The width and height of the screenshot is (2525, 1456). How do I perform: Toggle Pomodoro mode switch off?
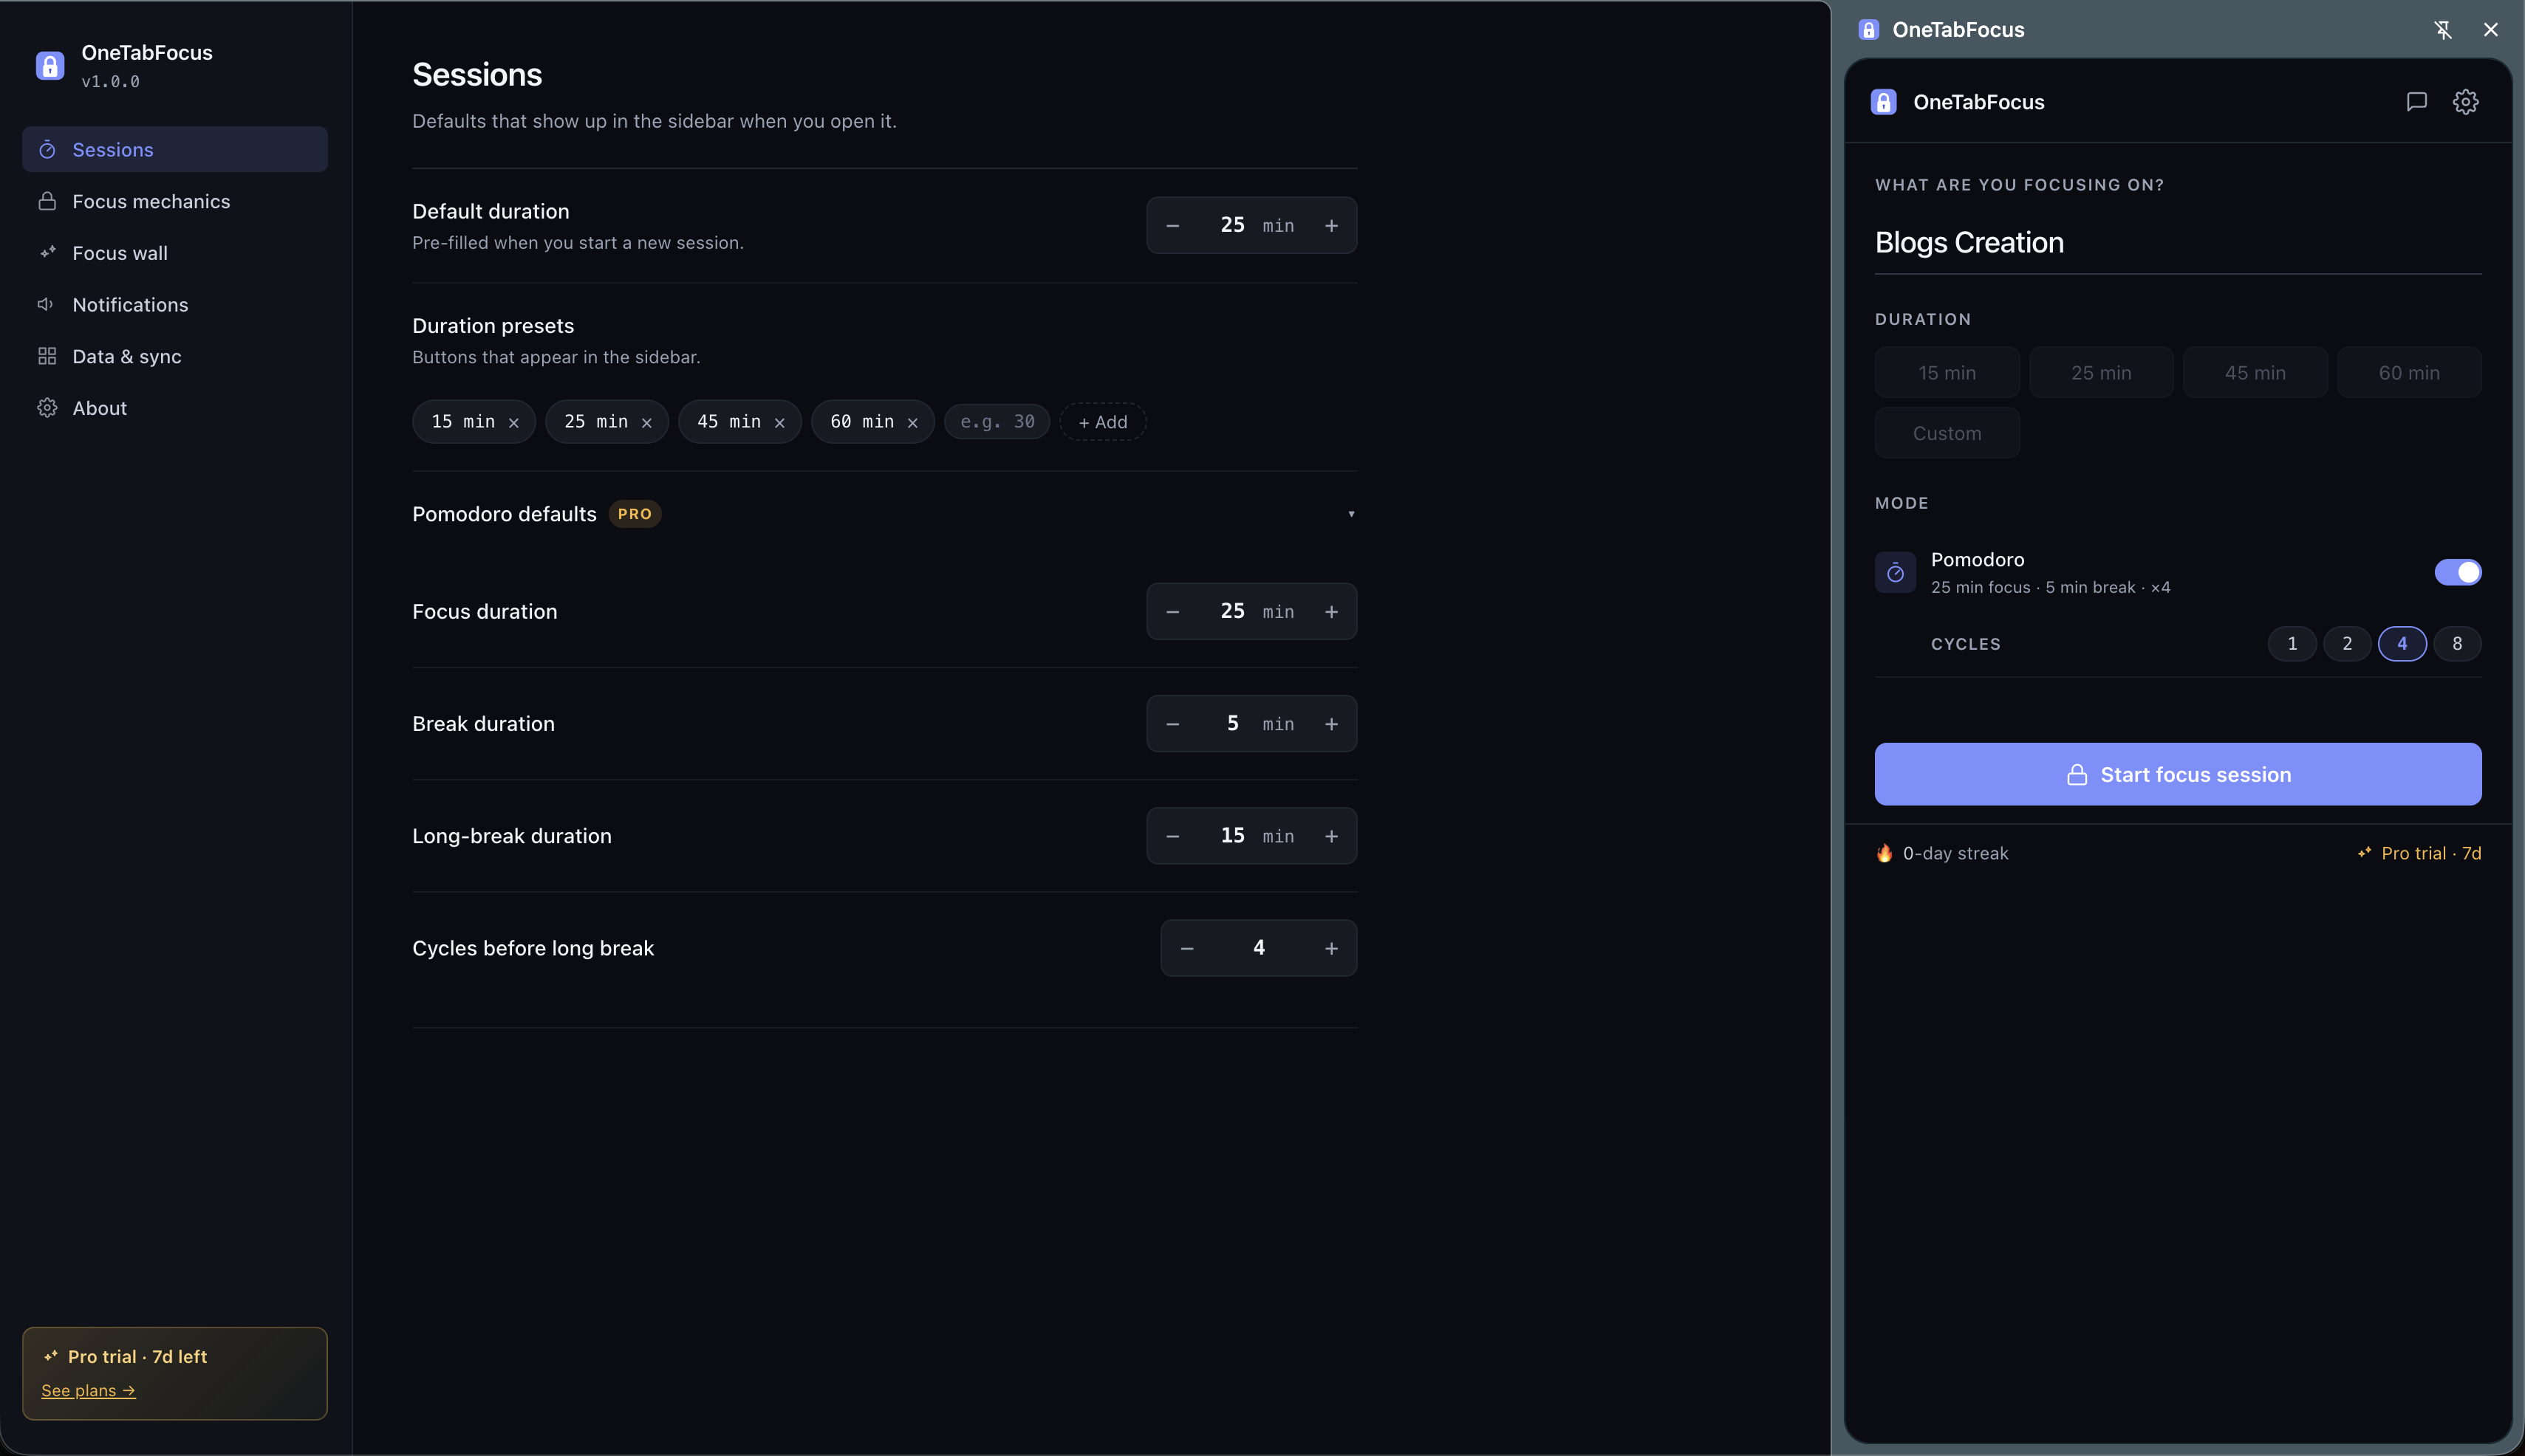2458,572
